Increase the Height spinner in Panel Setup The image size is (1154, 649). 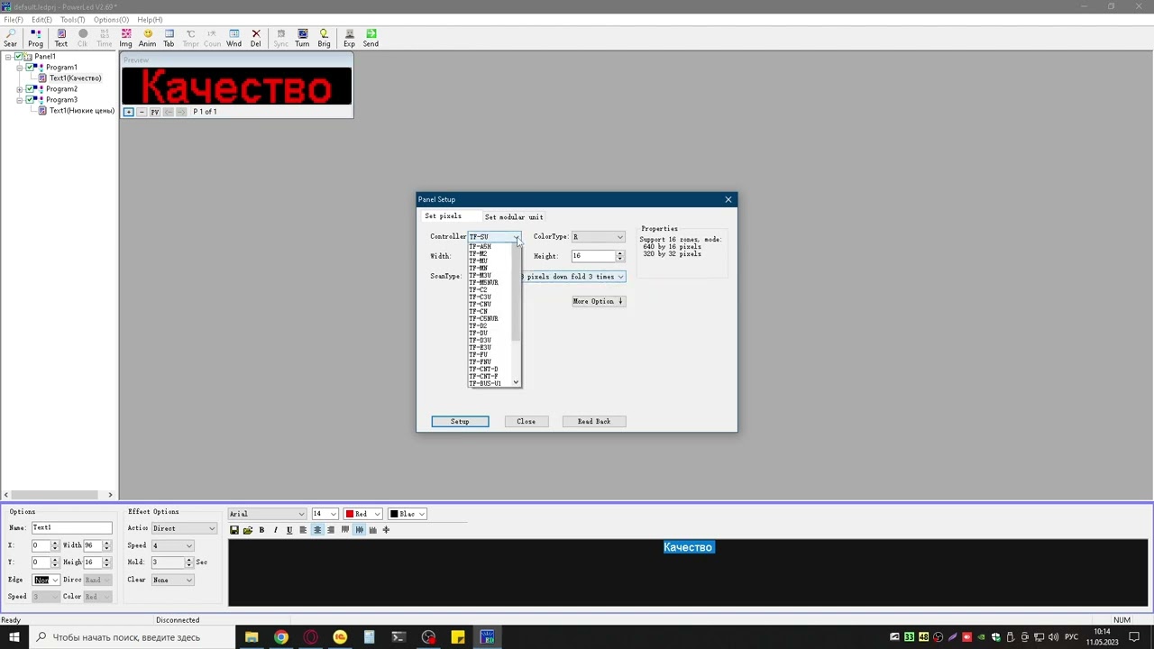[619, 253]
